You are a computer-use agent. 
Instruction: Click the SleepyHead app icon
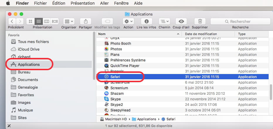pos(106,110)
